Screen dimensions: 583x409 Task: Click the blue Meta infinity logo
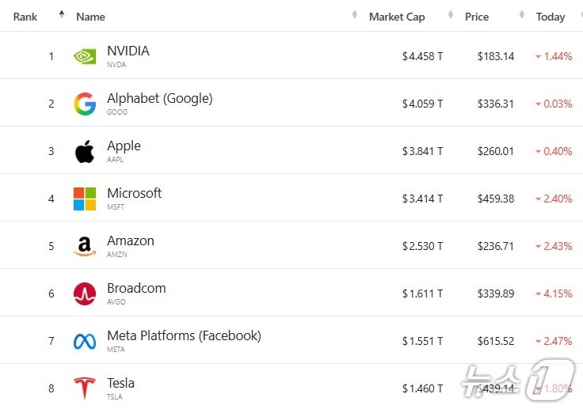(x=85, y=341)
